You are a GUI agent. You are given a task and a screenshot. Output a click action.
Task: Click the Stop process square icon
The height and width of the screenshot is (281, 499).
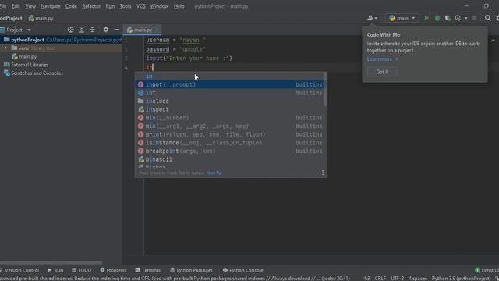[474, 18]
